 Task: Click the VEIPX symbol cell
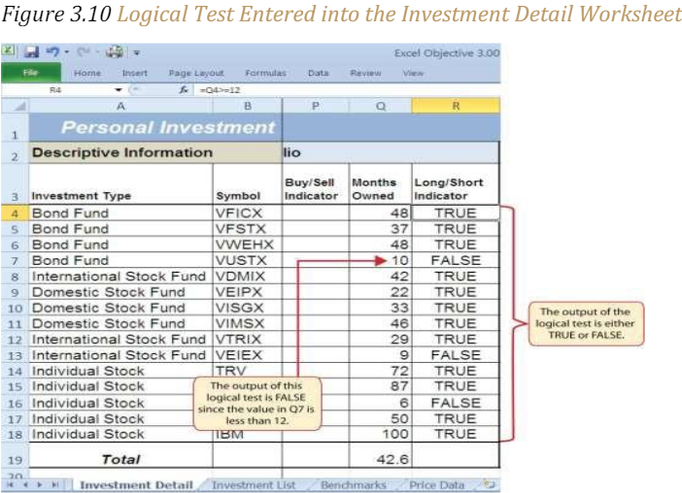[248, 292]
